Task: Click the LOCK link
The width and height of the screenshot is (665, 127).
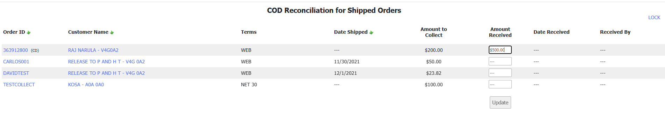Action: pyautogui.click(x=654, y=17)
